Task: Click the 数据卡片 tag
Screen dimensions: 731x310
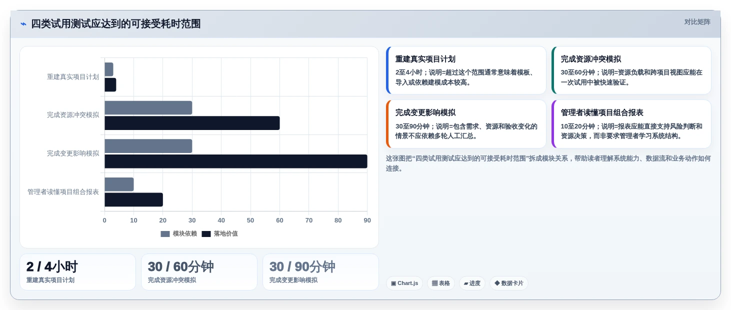Action: click(x=508, y=283)
